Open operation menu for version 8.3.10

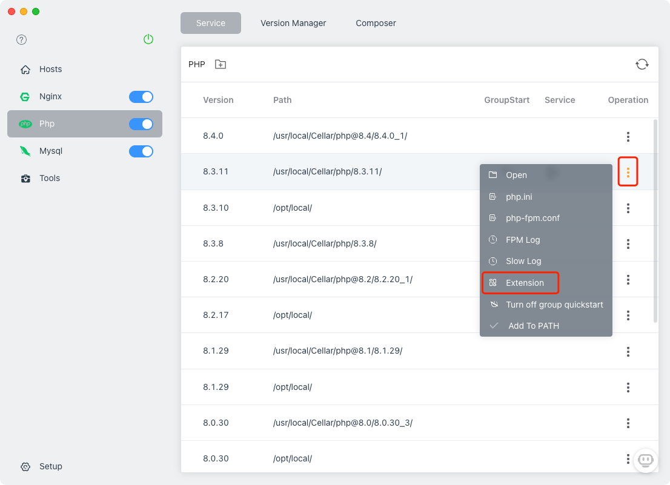[628, 208]
